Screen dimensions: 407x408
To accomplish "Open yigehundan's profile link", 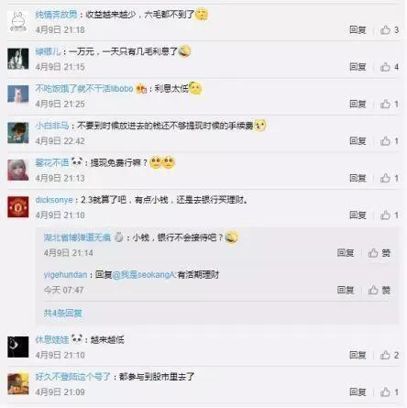I will point(65,274).
